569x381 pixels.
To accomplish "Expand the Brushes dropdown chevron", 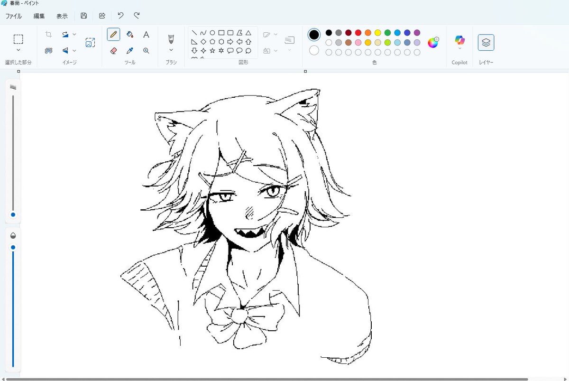I will click(x=171, y=50).
